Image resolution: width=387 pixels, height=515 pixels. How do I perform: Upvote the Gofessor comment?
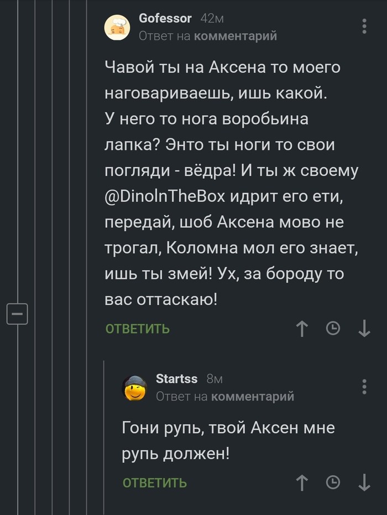(x=302, y=329)
